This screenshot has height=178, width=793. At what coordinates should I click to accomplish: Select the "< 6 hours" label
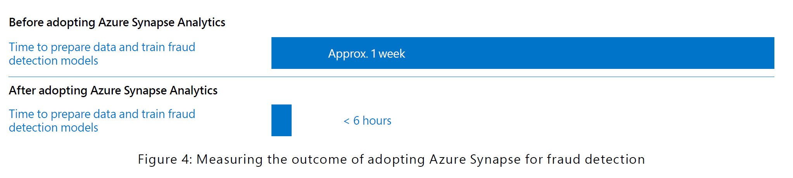coord(367,121)
